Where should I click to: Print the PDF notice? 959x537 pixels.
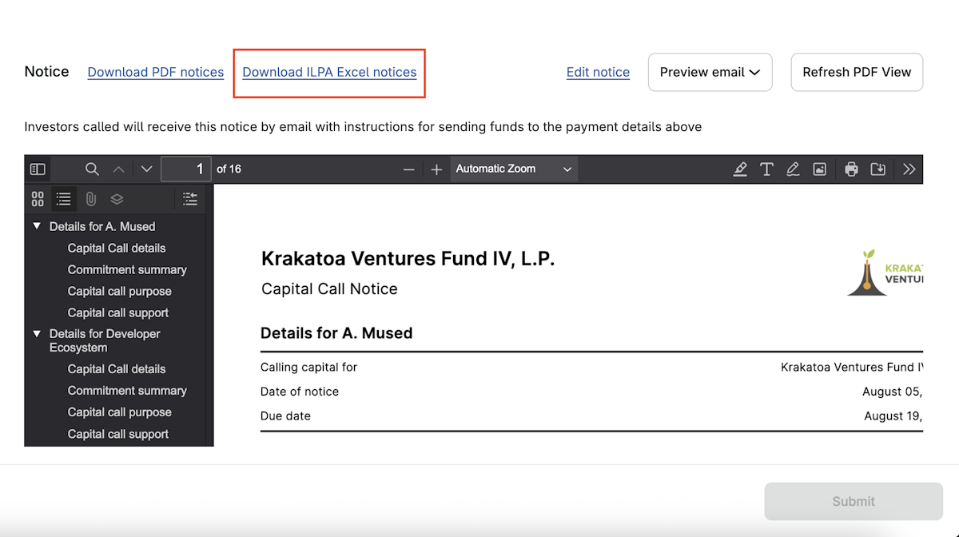pos(851,169)
